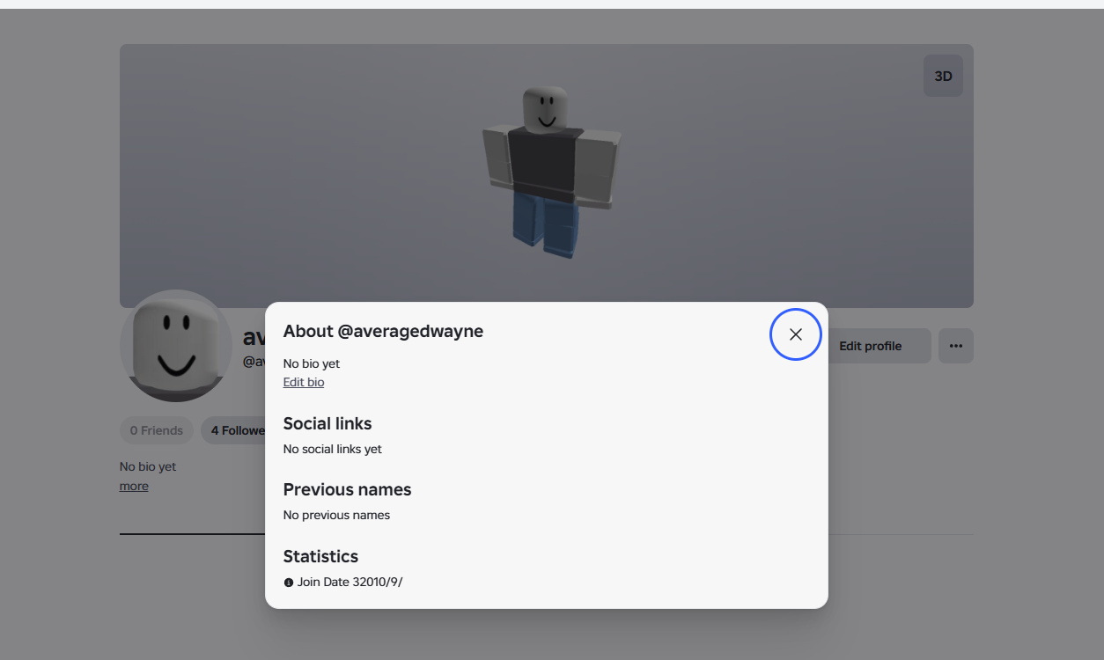The width and height of the screenshot is (1104, 660).
Task: Click the 'more' link under the profile bio
Action: (x=134, y=486)
